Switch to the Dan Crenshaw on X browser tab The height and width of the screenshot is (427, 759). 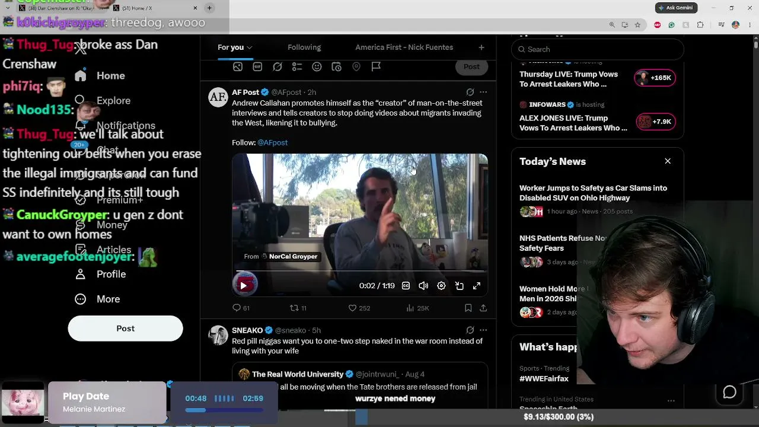click(62, 8)
